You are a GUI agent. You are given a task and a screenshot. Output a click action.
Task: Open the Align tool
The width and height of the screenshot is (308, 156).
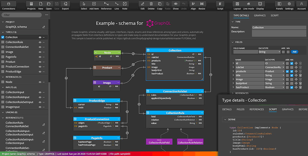193,6
